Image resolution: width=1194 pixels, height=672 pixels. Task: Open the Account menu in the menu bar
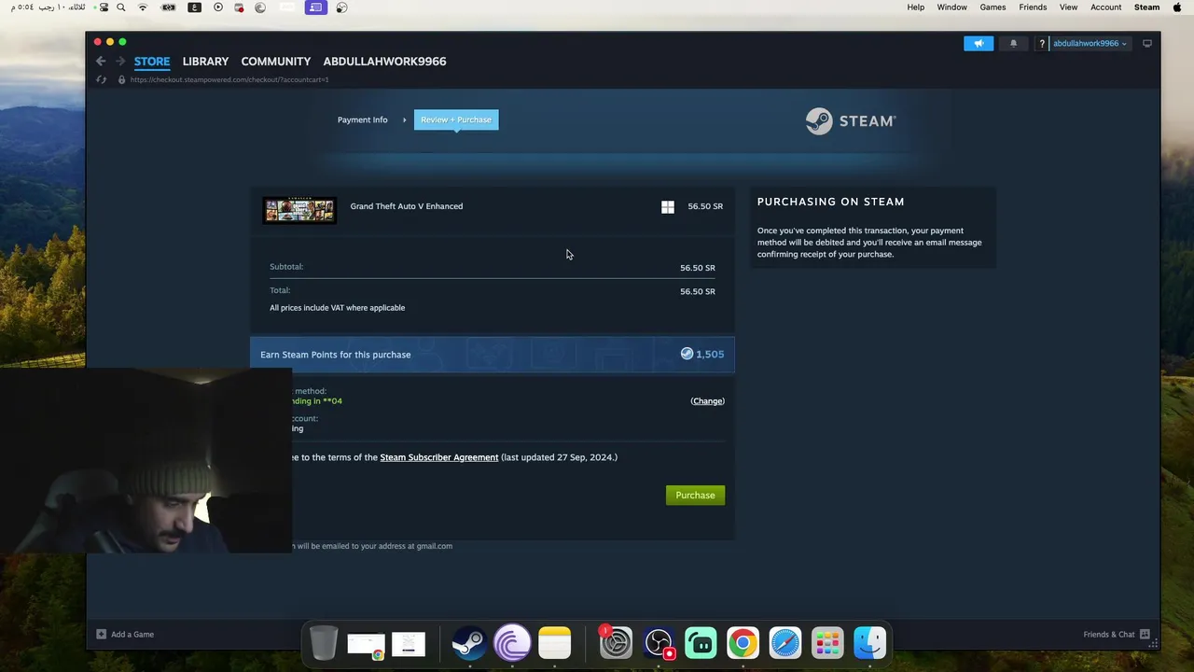pos(1106,7)
